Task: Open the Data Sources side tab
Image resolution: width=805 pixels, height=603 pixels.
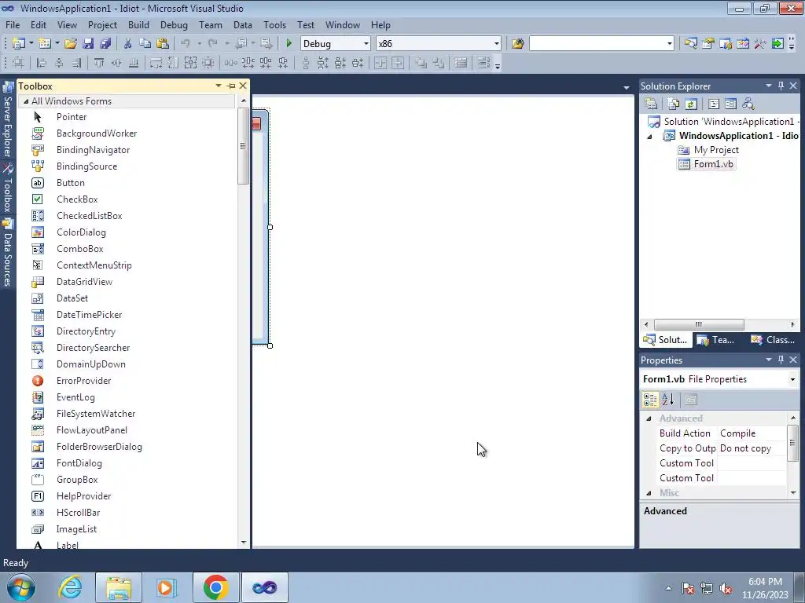Action: [x=8, y=253]
